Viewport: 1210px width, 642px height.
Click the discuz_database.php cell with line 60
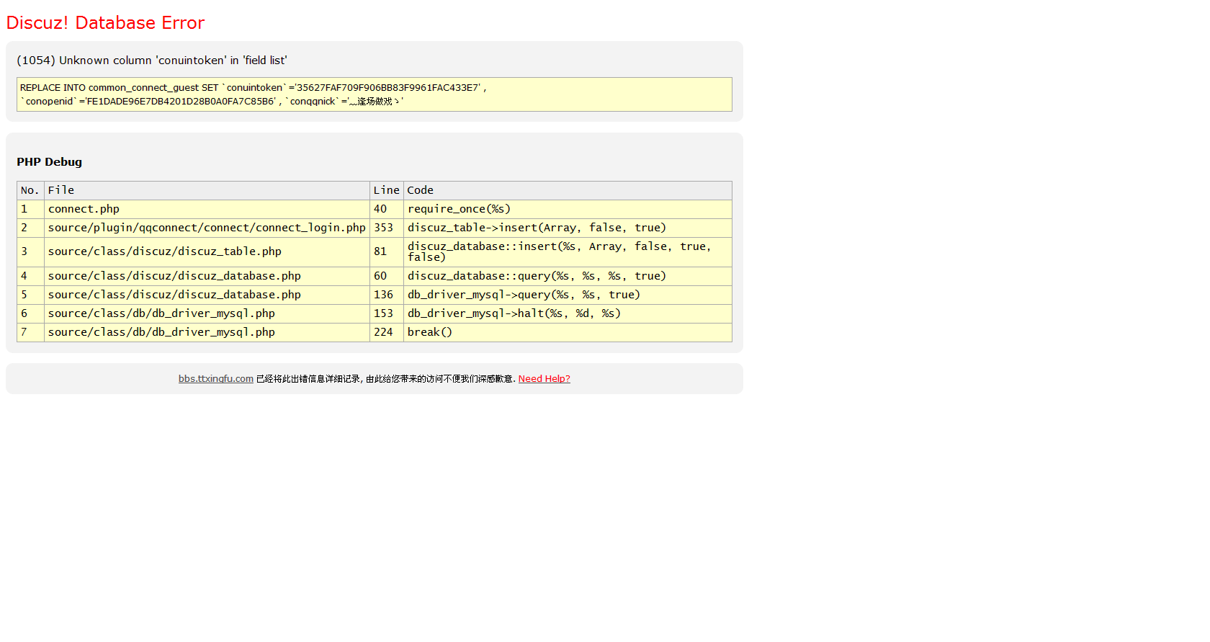(x=207, y=276)
